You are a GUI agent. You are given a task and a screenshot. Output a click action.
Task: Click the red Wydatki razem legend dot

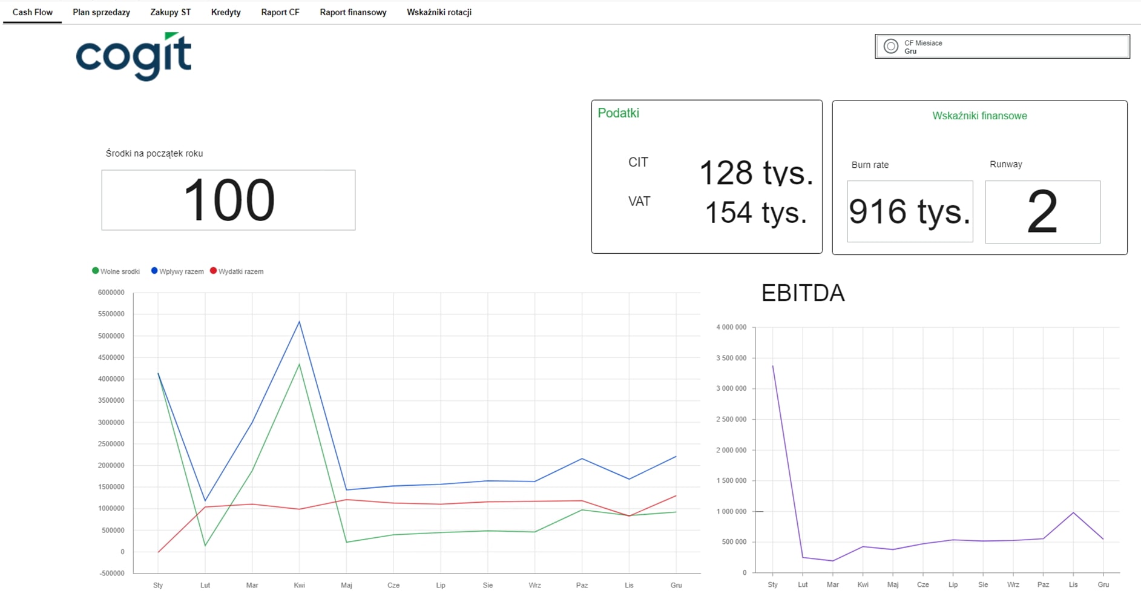click(213, 271)
